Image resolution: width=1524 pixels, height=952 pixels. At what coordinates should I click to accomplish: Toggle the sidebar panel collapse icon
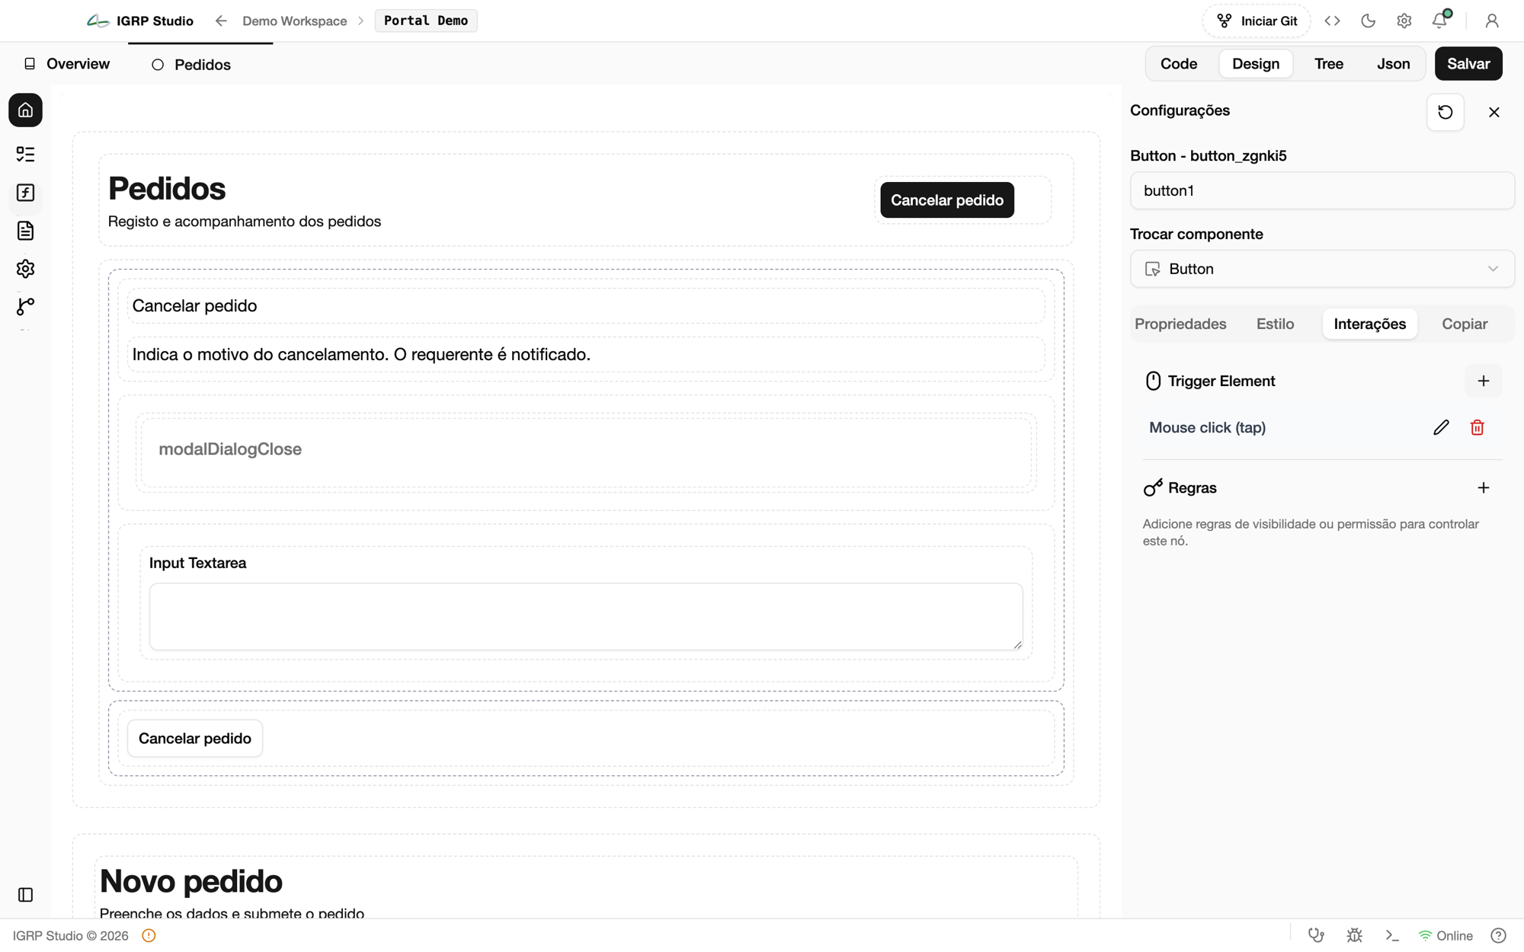25,894
